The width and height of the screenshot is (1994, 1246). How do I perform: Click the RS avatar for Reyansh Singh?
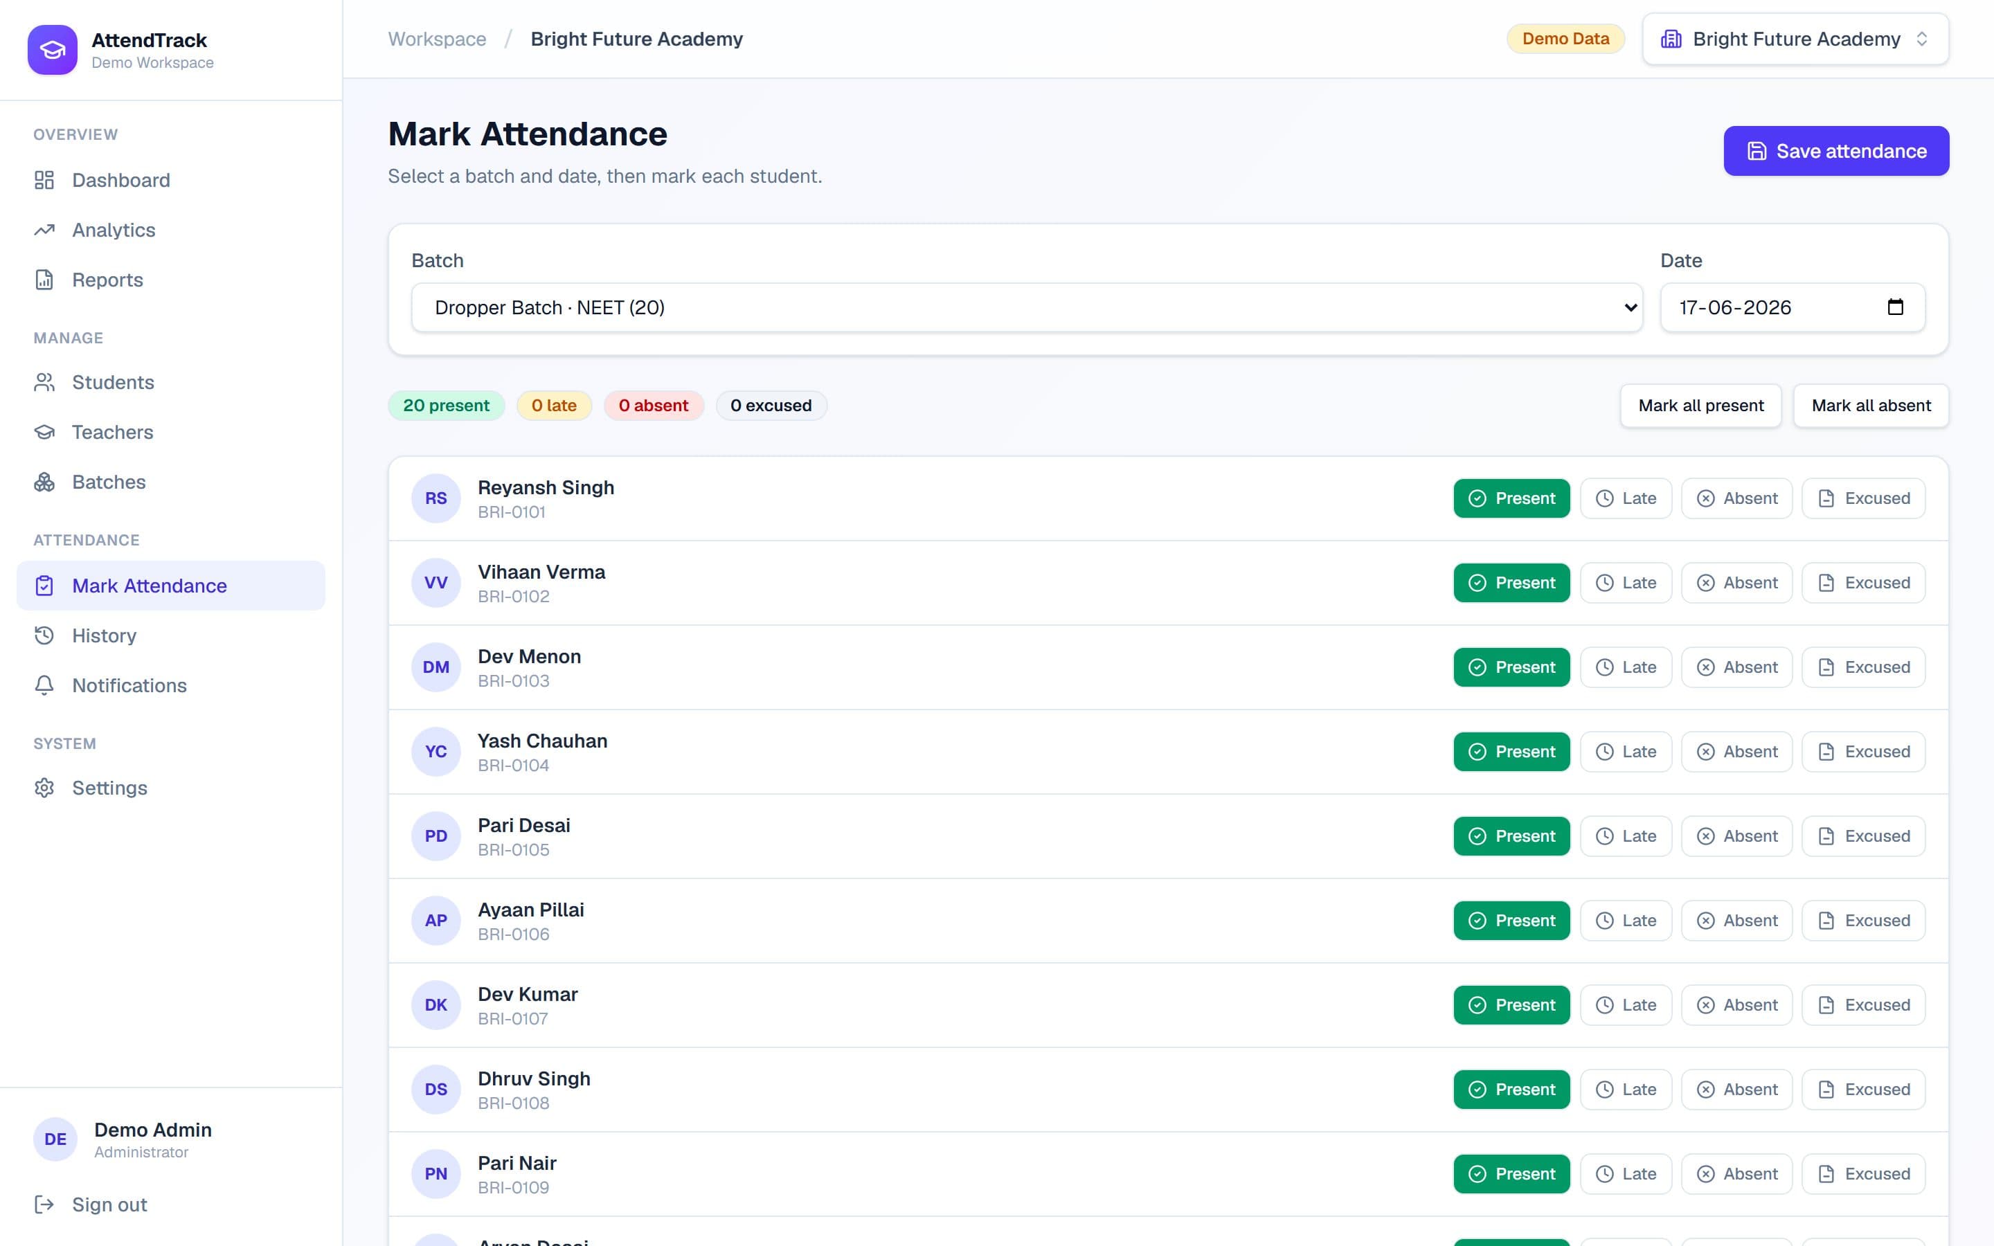point(436,498)
